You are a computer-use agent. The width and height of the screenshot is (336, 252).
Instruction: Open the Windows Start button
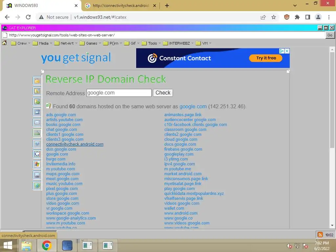[x=8, y=245]
